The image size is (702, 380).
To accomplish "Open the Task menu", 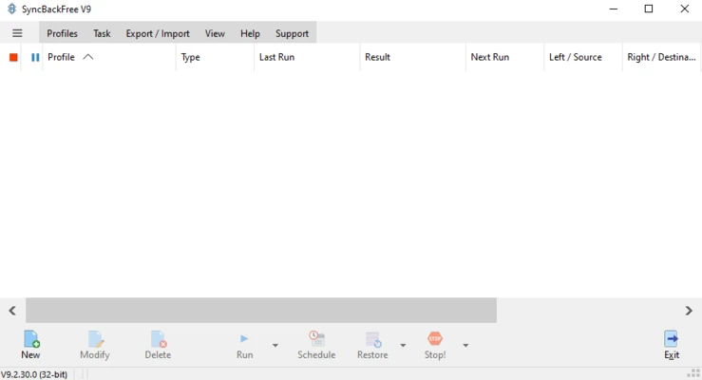I will pos(102,33).
